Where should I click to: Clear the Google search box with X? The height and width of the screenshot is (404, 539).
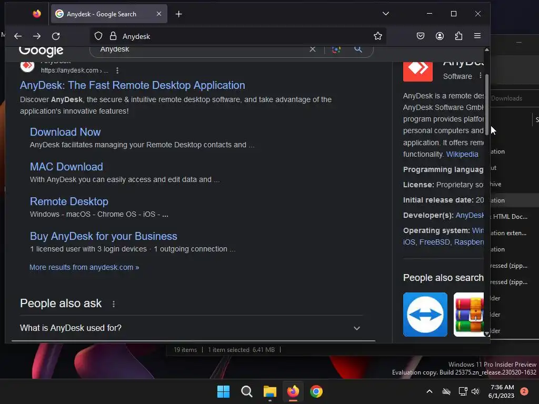313,49
